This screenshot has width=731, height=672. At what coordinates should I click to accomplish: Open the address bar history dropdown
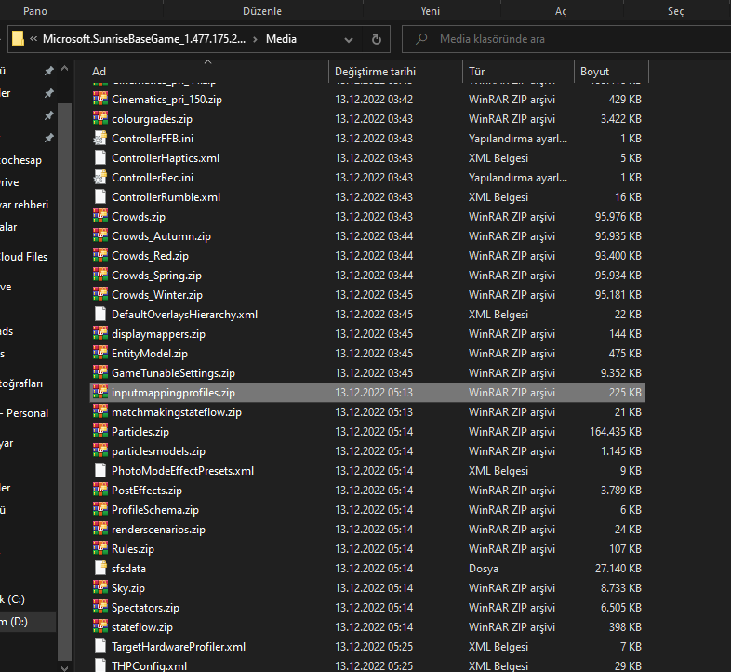348,39
